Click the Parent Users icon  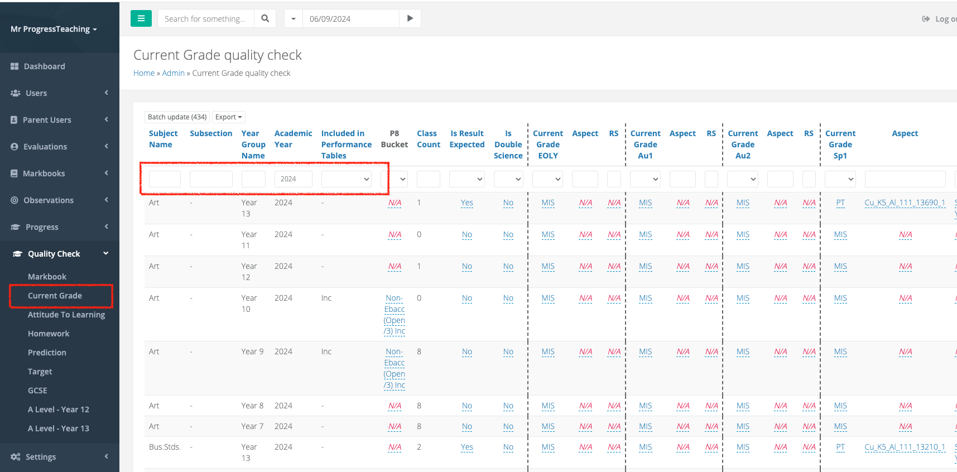click(15, 120)
